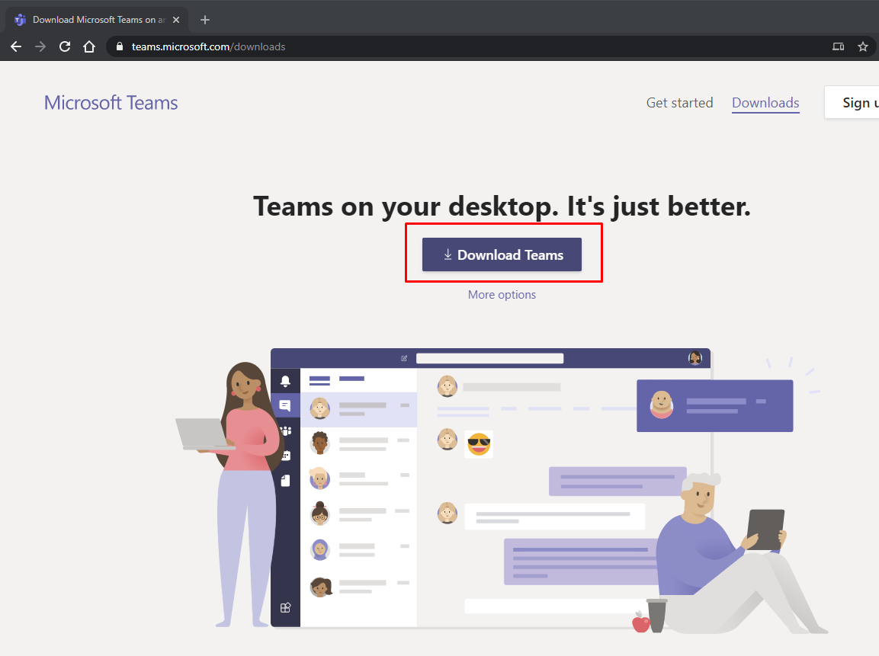879x656 pixels.
Task: Bookmark this page with the star icon
Action: [863, 46]
